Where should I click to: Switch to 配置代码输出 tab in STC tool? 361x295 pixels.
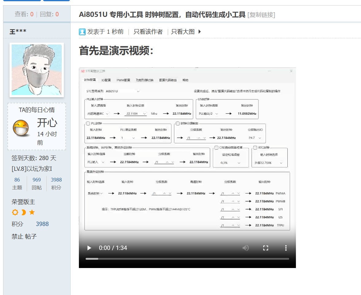[168, 80]
